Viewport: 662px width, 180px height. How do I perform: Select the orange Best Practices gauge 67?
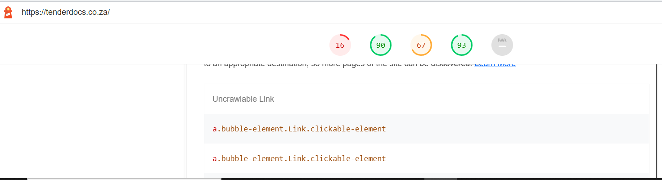(x=421, y=45)
